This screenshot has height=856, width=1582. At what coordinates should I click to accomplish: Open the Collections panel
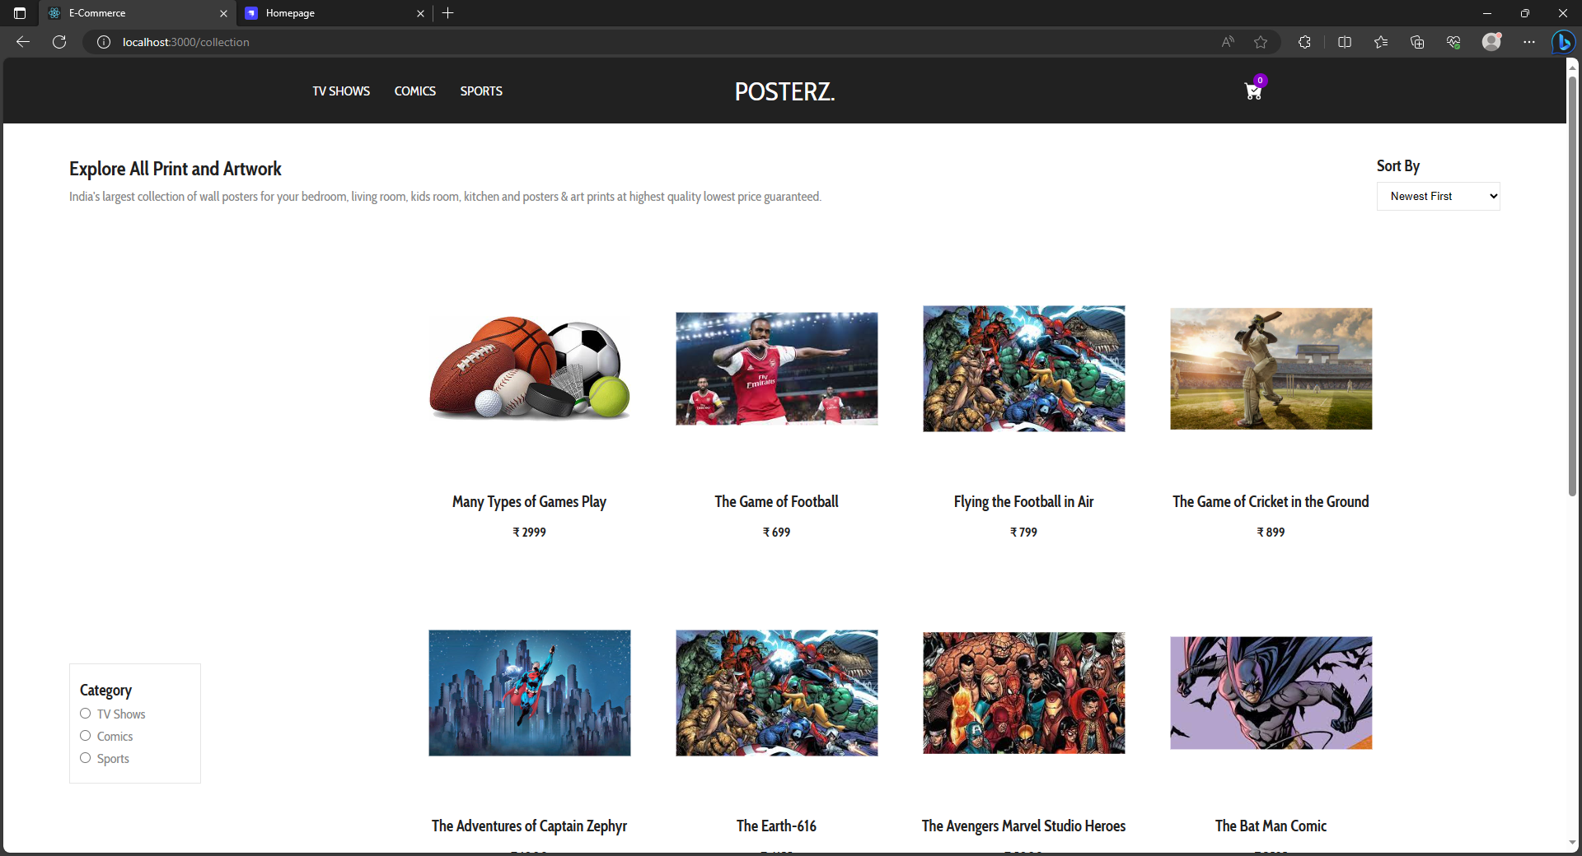pyautogui.click(x=1417, y=42)
